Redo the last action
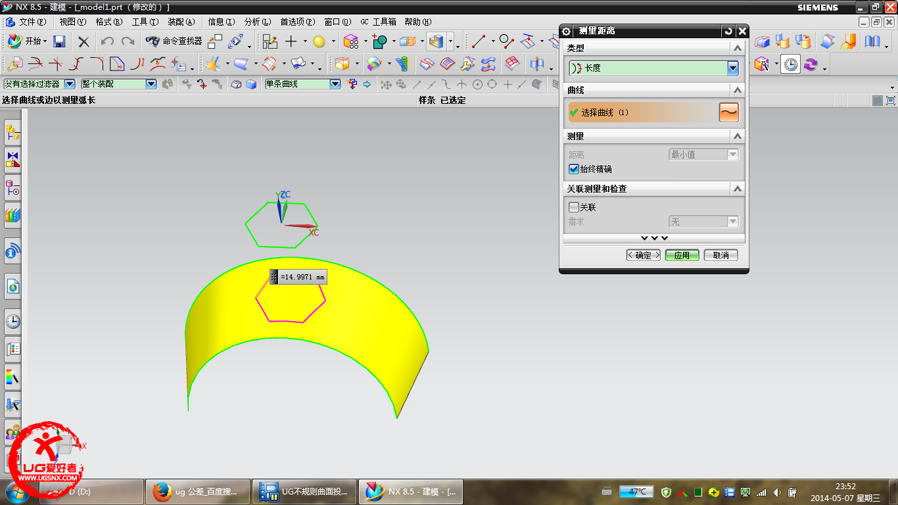This screenshot has width=898, height=505. click(128, 41)
